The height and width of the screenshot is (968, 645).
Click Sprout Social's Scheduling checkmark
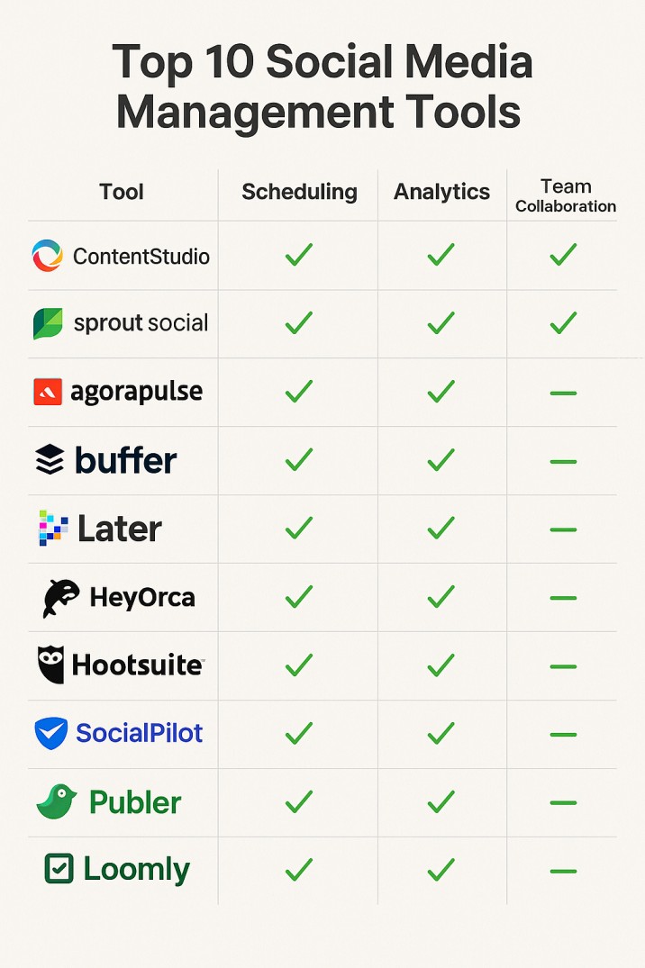[299, 323]
